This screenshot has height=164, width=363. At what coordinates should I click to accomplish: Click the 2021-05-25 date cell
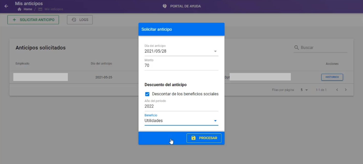point(104,77)
